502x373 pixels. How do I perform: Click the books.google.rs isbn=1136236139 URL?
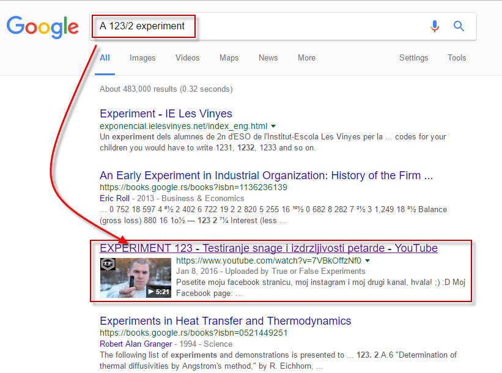pyautogui.click(x=193, y=187)
